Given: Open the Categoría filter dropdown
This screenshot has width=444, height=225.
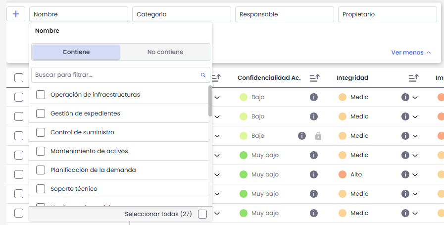Looking at the screenshot, I should [181, 14].
